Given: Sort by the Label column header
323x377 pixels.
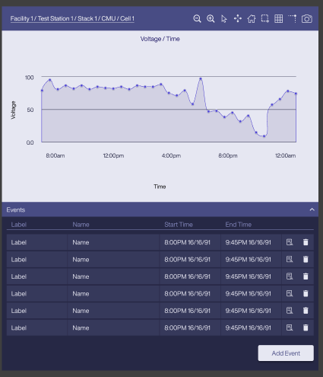Looking at the screenshot, I should [19, 225].
